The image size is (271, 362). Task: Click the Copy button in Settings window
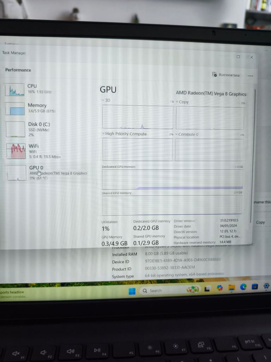click(x=260, y=222)
